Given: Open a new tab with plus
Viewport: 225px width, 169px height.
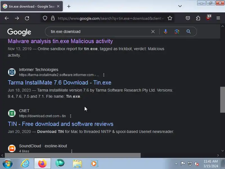Looking at the screenshot, I should coord(69,6).
